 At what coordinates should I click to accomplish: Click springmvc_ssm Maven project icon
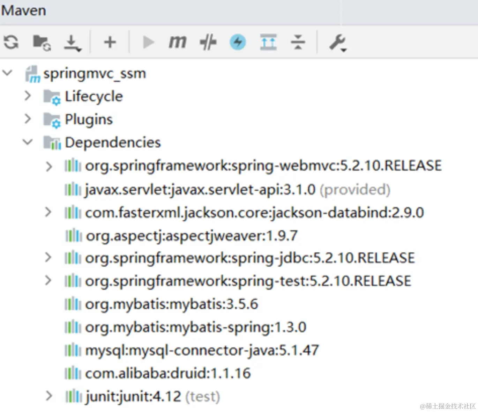[33, 74]
